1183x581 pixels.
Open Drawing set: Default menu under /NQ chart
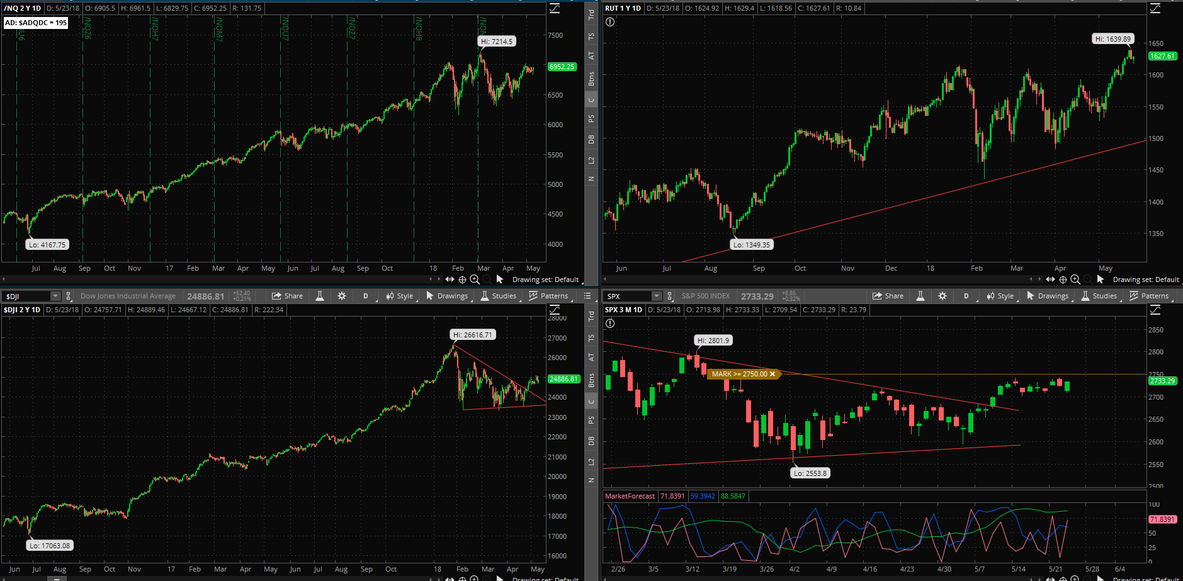point(545,279)
